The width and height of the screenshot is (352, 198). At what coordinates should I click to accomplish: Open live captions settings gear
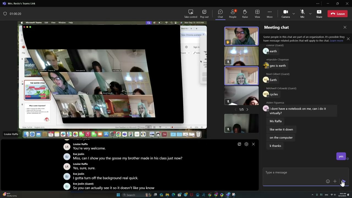[246, 144]
